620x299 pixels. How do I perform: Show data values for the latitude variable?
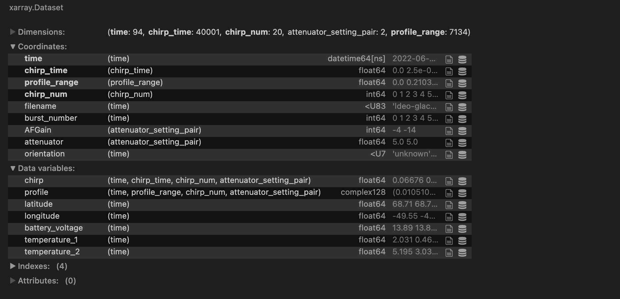coord(462,204)
